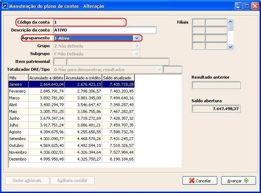
Task: Select the Janeiro row
Action: point(71,84)
